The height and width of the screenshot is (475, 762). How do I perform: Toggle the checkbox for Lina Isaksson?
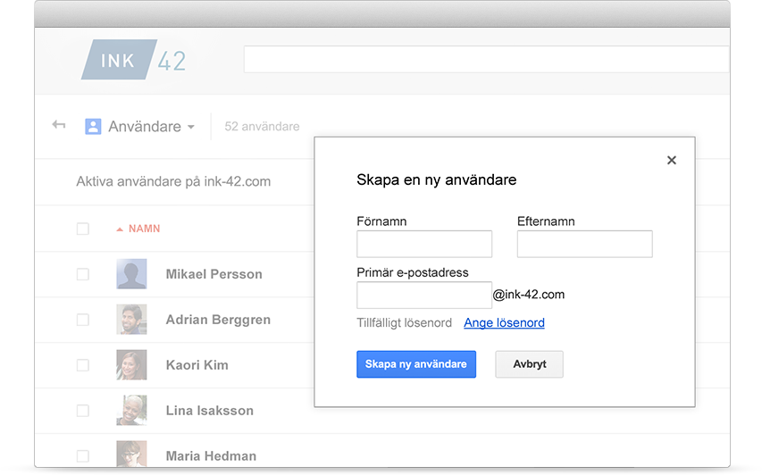pos(83,411)
